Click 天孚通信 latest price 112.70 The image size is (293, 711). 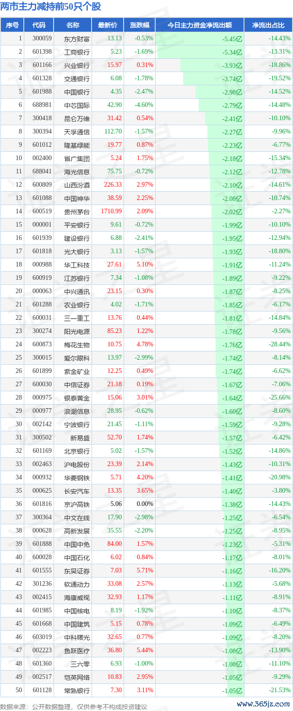pyautogui.click(x=113, y=132)
